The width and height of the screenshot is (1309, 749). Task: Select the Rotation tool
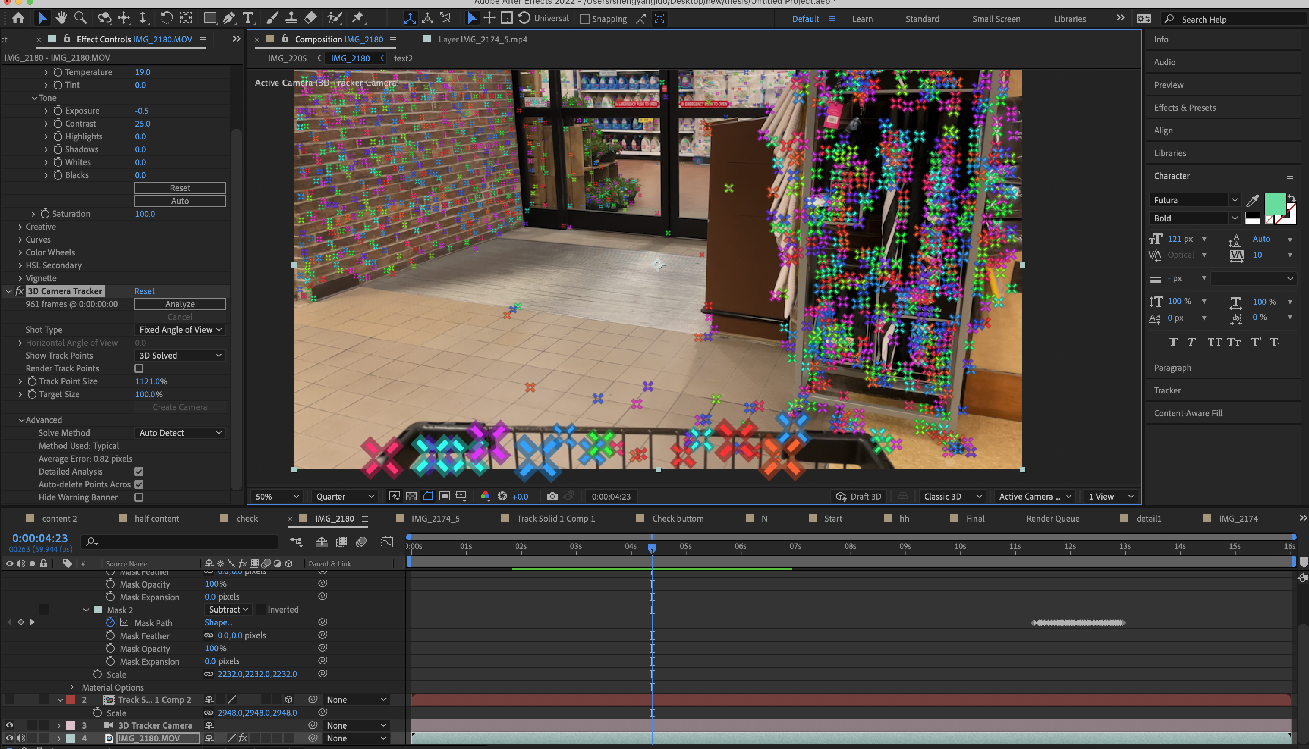166,19
